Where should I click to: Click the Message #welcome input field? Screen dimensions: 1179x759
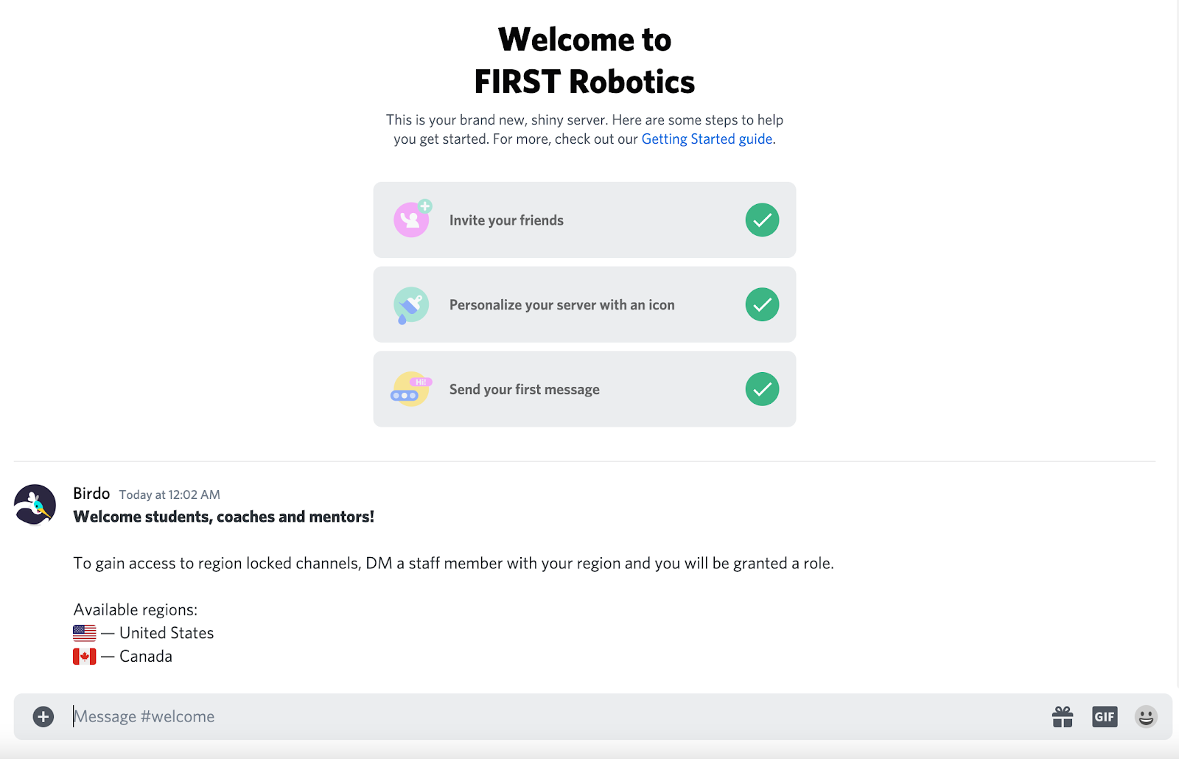click(295, 716)
